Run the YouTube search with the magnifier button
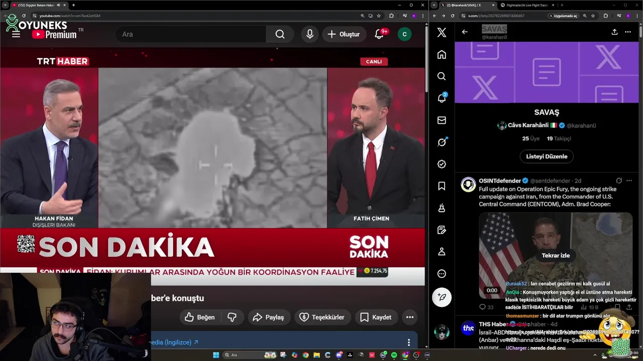 coord(280,34)
